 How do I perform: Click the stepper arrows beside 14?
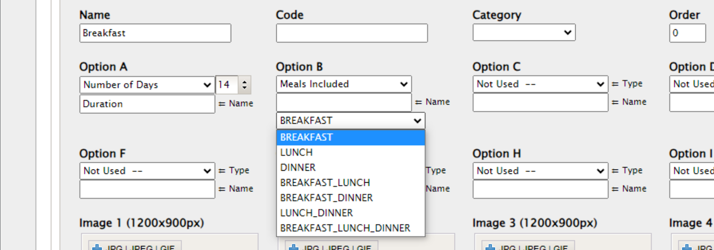tap(244, 85)
